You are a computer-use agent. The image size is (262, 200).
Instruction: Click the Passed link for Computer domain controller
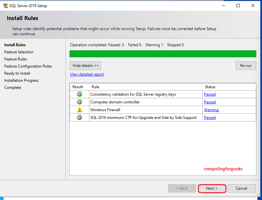[x=210, y=102]
